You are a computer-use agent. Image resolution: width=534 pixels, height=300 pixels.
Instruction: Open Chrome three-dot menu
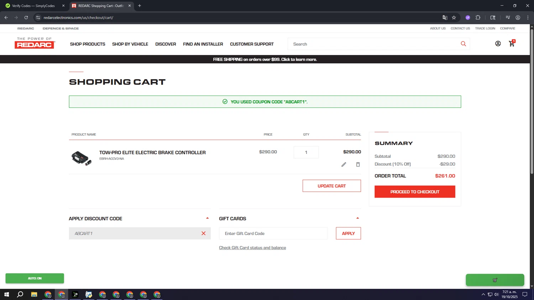click(528, 17)
